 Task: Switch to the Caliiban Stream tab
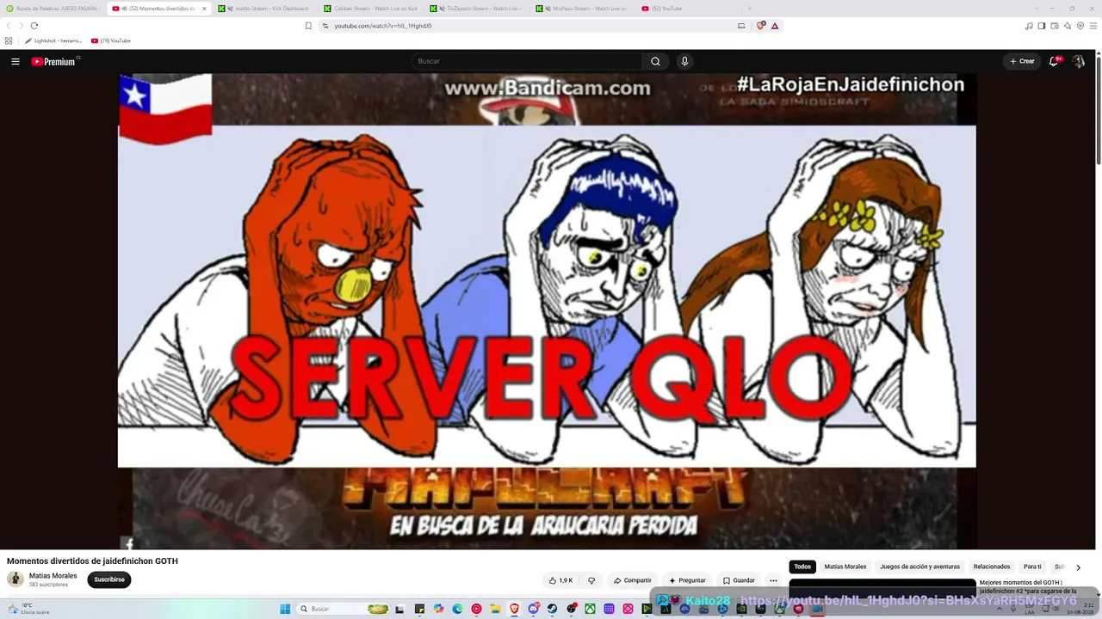tap(371, 9)
